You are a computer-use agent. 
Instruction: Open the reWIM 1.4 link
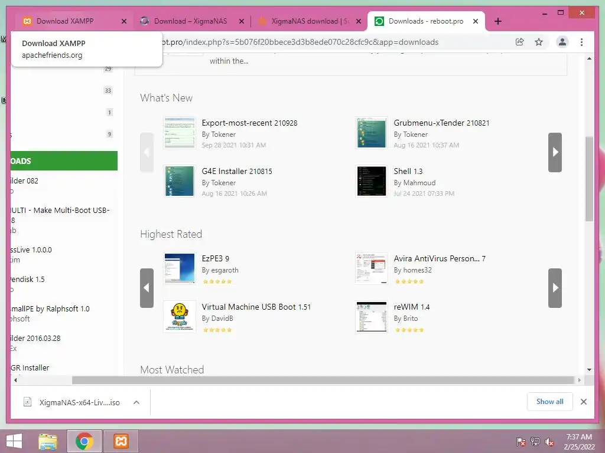tap(411, 307)
